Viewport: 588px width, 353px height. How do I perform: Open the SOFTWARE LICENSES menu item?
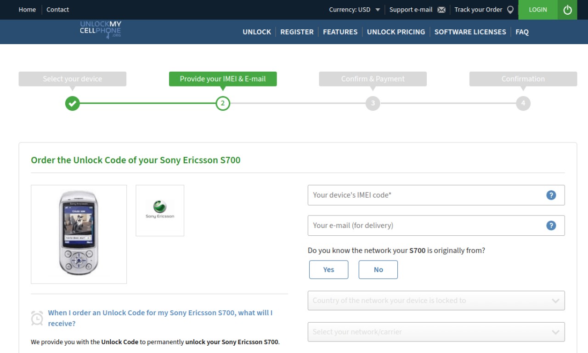point(470,32)
